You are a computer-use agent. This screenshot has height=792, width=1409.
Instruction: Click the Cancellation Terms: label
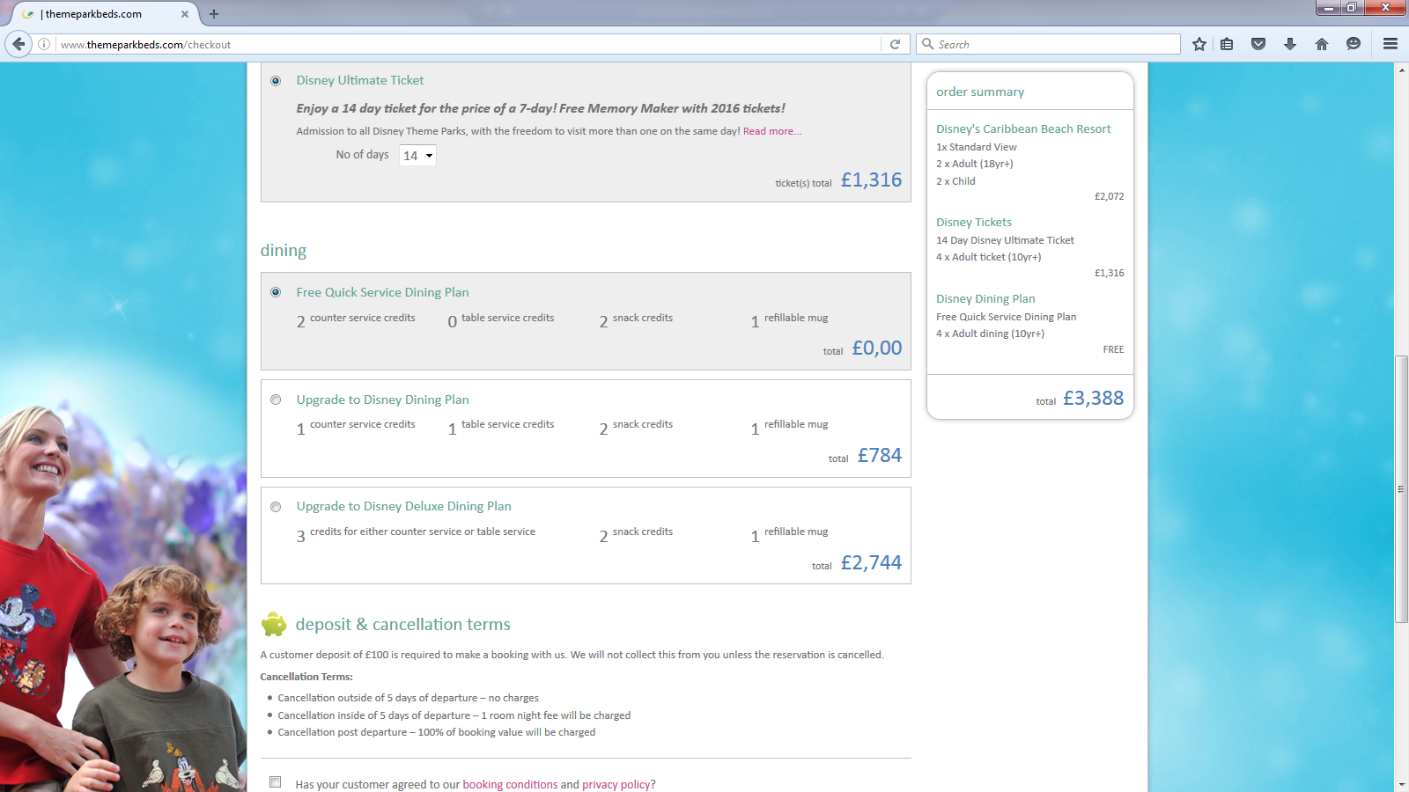pyautogui.click(x=306, y=677)
